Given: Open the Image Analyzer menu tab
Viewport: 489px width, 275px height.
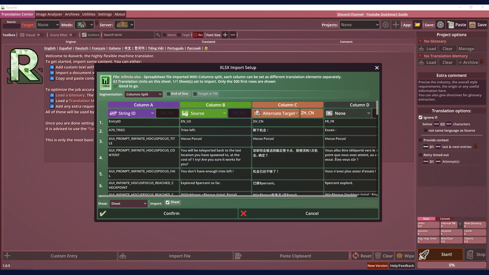Looking at the screenshot, I should (x=49, y=14).
